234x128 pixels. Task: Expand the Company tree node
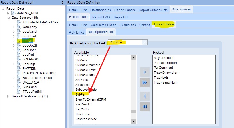[x=14, y=27]
